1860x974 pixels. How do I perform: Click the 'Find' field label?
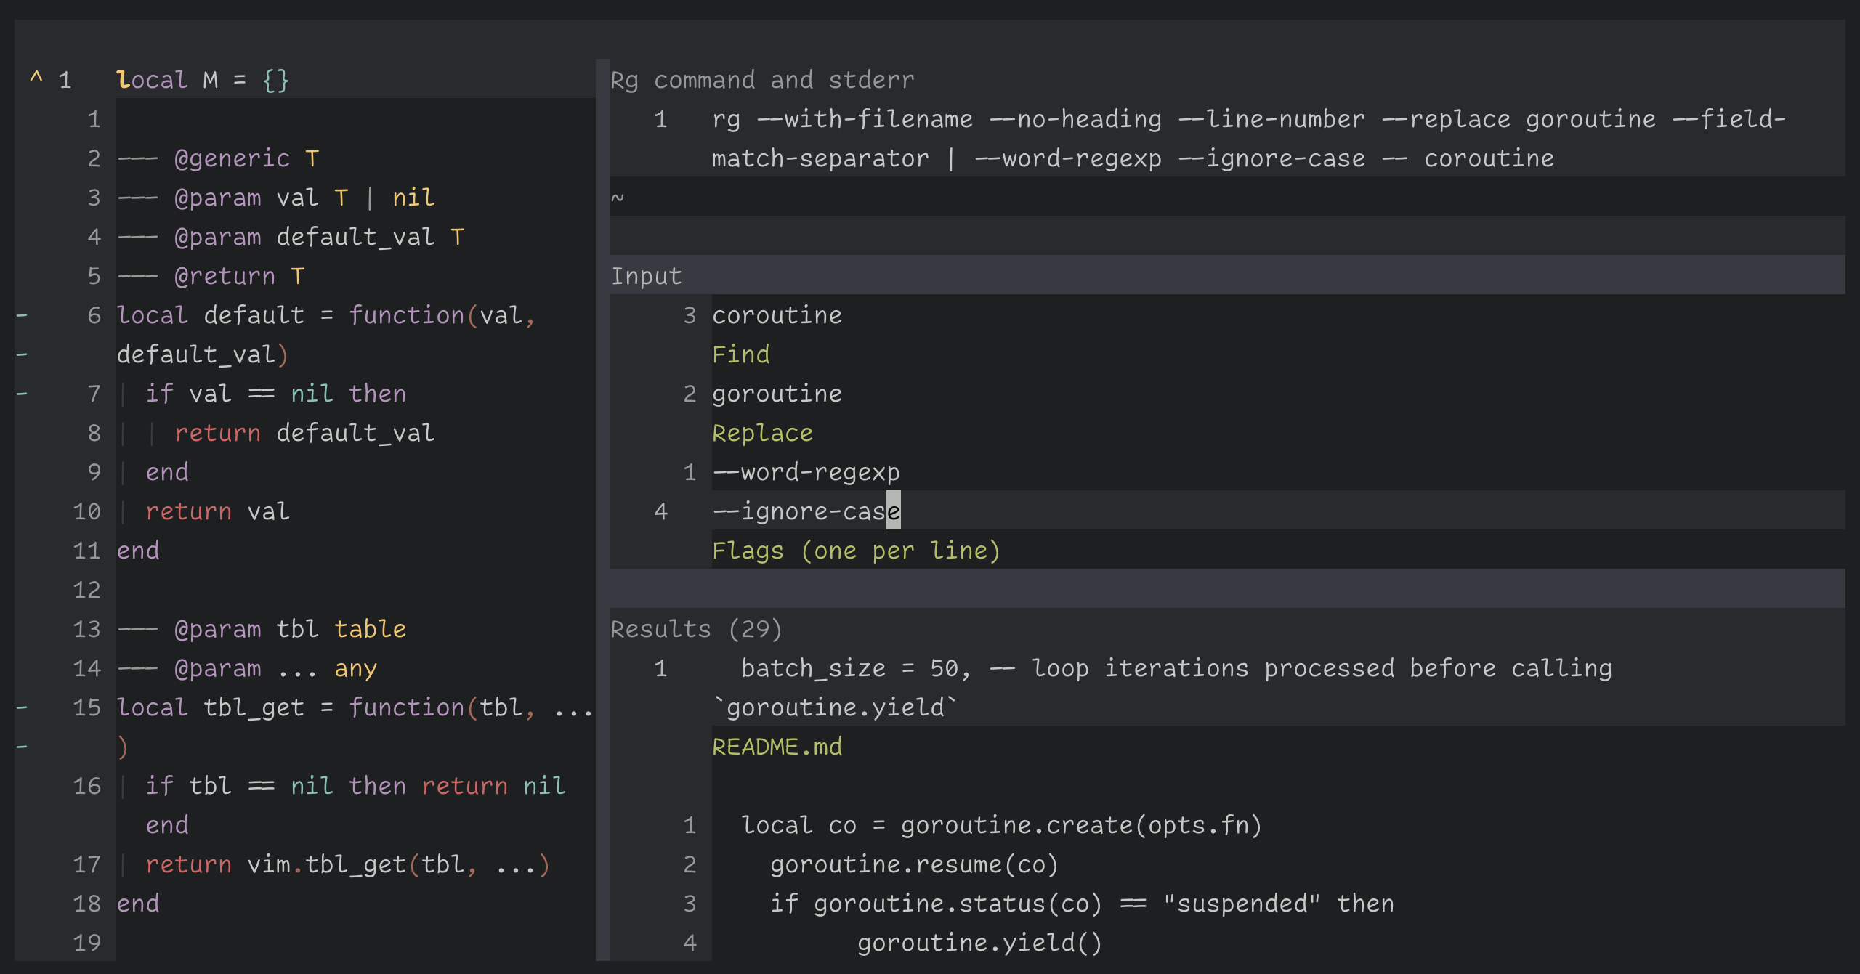click(x=741, y=354)
